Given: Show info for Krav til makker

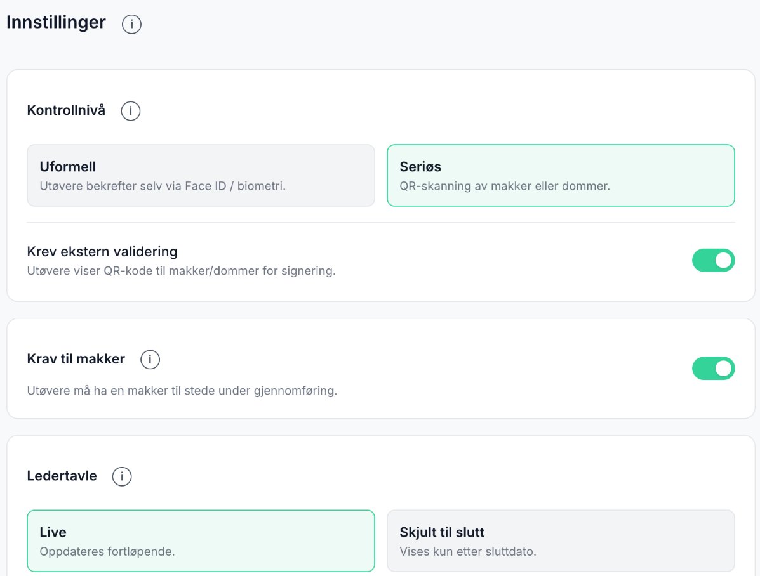Looking at the screenshot, I should pyautogui.click(x=150, y=360).
